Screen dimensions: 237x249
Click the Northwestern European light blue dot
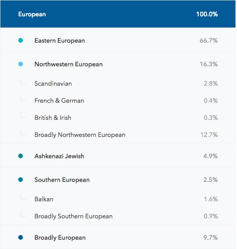(x=21, y=64)
